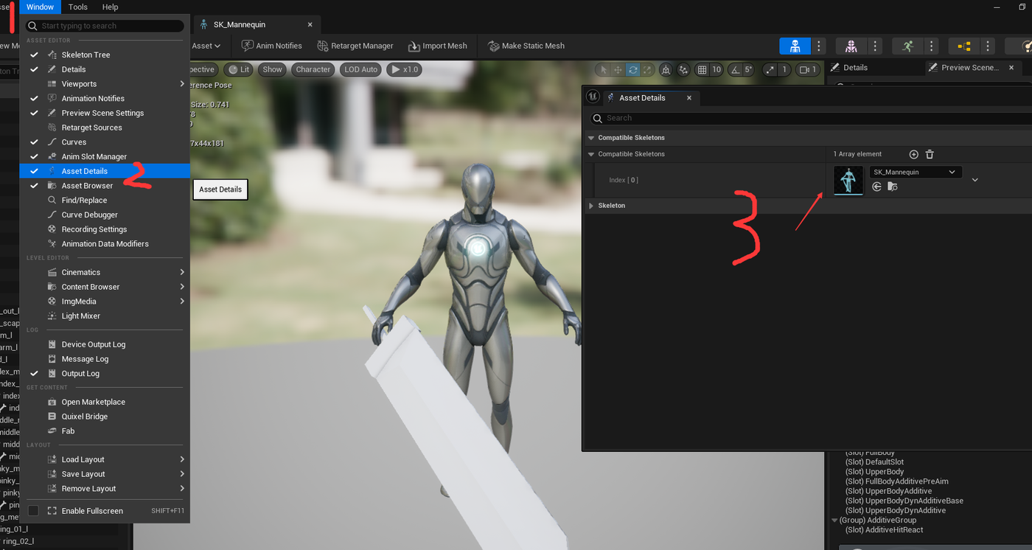Toggle scale snapping icon
This screenshot has width=1032, height=550.
(x=770, y=70)
